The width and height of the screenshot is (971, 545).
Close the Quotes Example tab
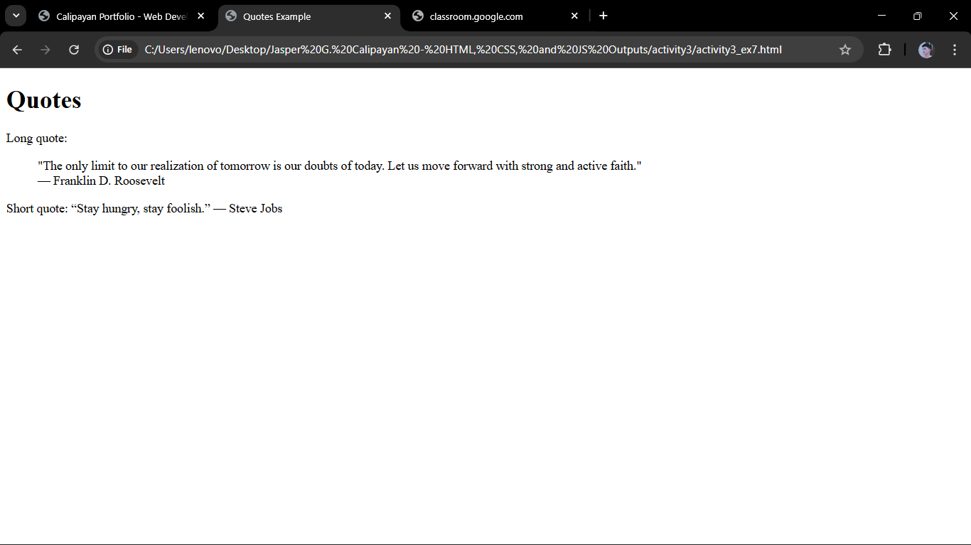387,16
